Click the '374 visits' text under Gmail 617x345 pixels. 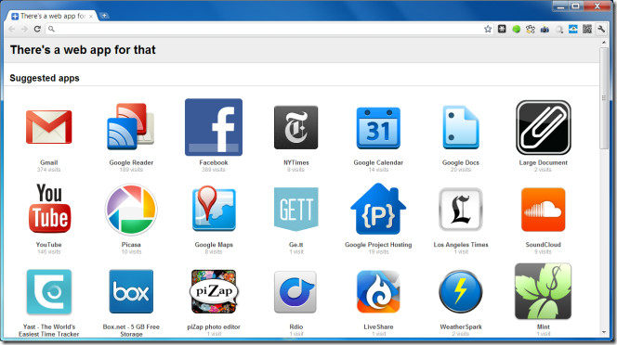[49, 170]
